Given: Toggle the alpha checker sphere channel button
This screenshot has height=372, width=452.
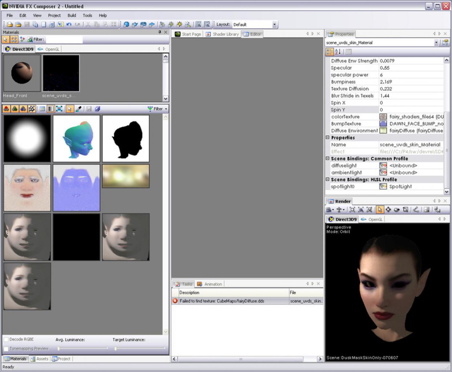Looking at the screenshot, I should click(x=32, y=109).
